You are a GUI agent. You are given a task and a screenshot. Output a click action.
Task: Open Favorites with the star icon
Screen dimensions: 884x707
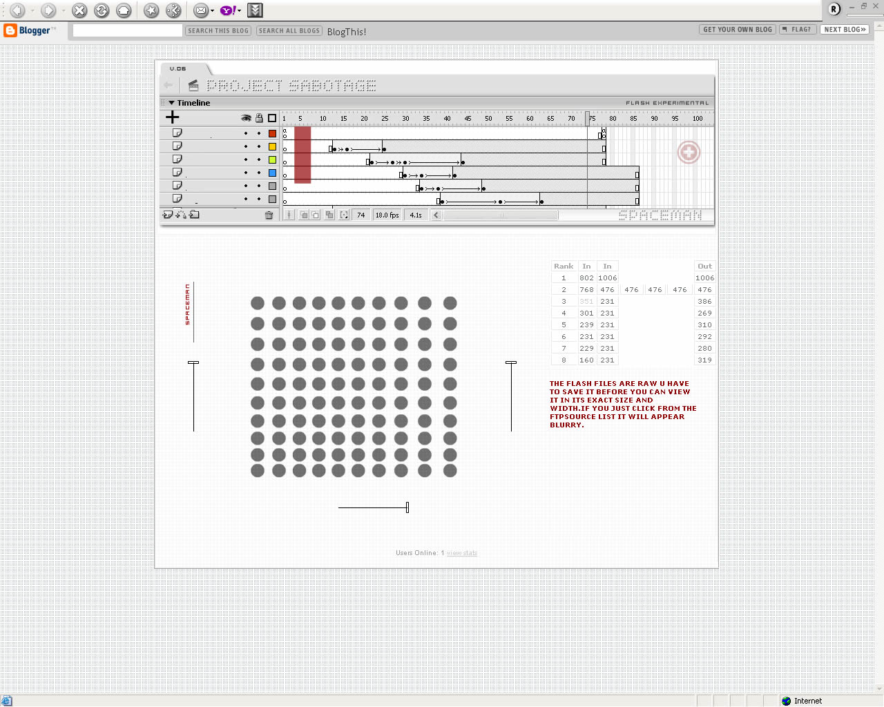coord(151,10)
